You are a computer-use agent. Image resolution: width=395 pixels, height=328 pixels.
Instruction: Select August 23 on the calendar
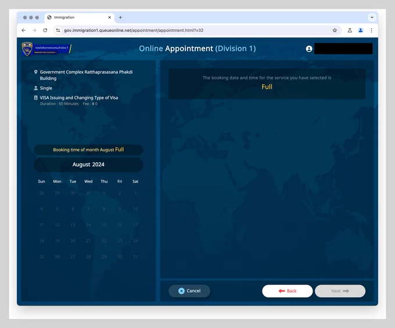[x=120, y=241]
